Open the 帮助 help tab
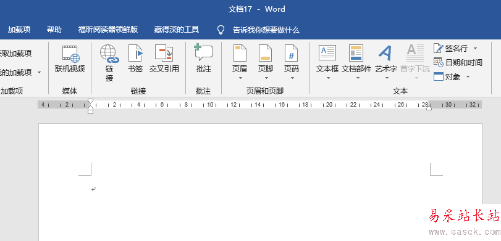This screenshot has height=241, width=501. point(54,30)
